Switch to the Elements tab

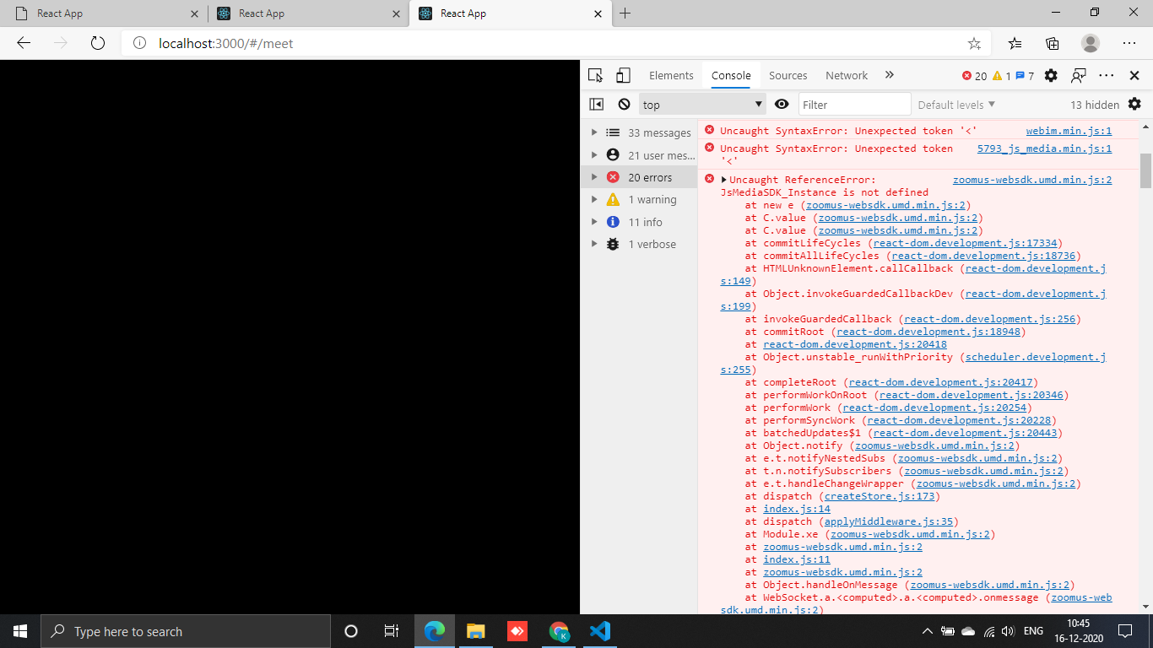tap(671, 75)
